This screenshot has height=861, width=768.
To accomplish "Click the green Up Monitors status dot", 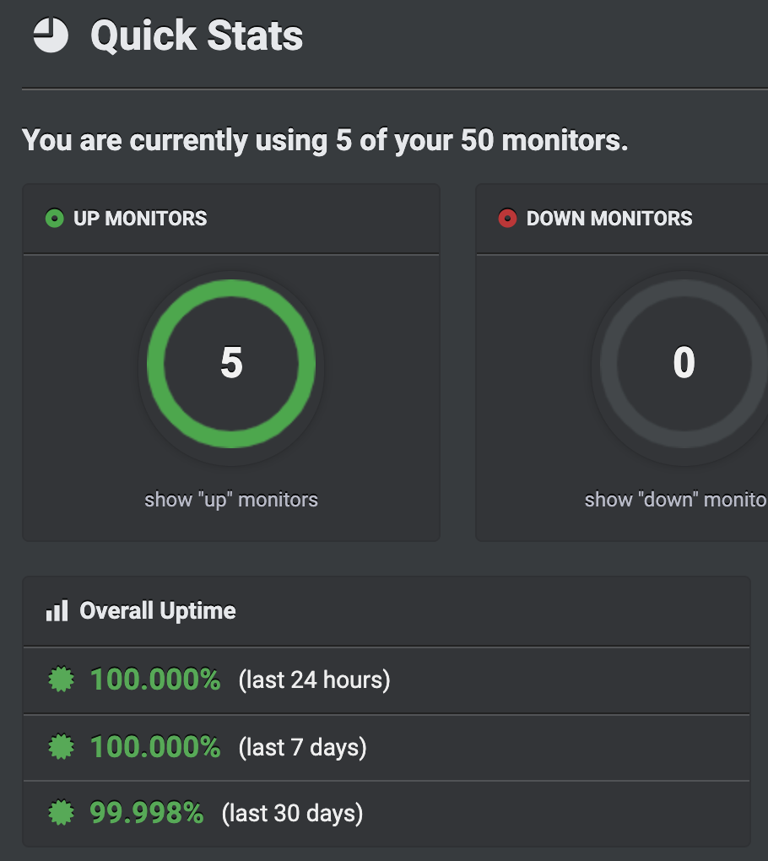I will pyautogui.click(x=55, y=219).
